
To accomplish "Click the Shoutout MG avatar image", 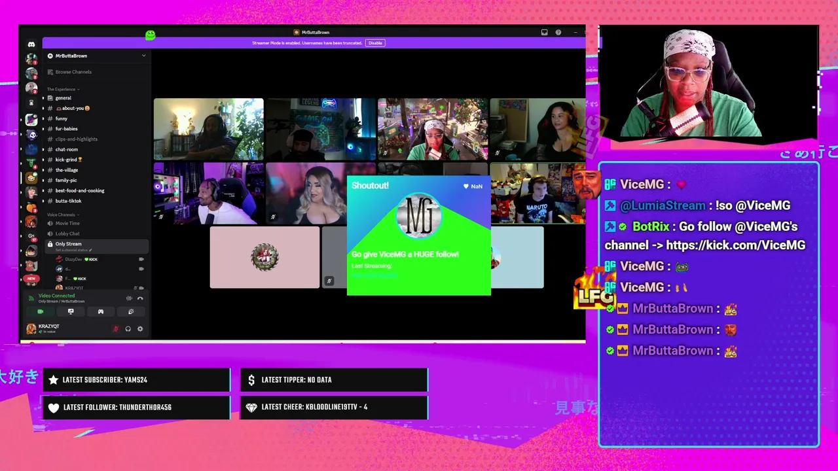I will click(419, 217).
